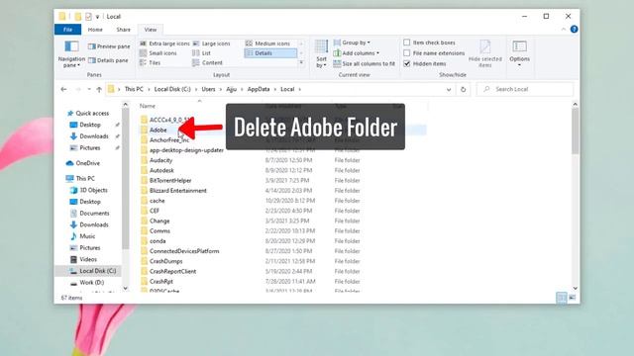The width and height of the screenshot is (634, 356).
Task: Click the Search Local field
Action: [x=524, y=89]
